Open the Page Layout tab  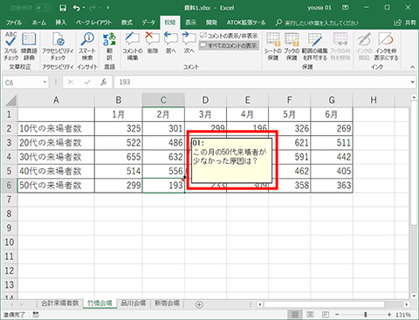pyautogui.click(x=93, y=23)
